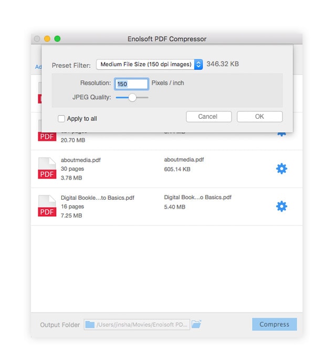This screenshot has height=363, width=334.
Task: Enable the Apply to all checkbox
Action: (61, 119)
